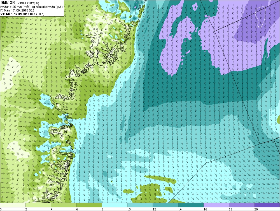Click the 2–4 m/s light green legend swatch
The width and height of the screenshot is (280, 211).
tap(38, 205)
